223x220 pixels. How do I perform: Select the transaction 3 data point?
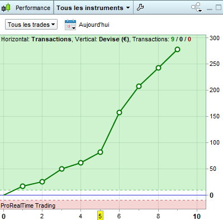click(x=62, y=169)
